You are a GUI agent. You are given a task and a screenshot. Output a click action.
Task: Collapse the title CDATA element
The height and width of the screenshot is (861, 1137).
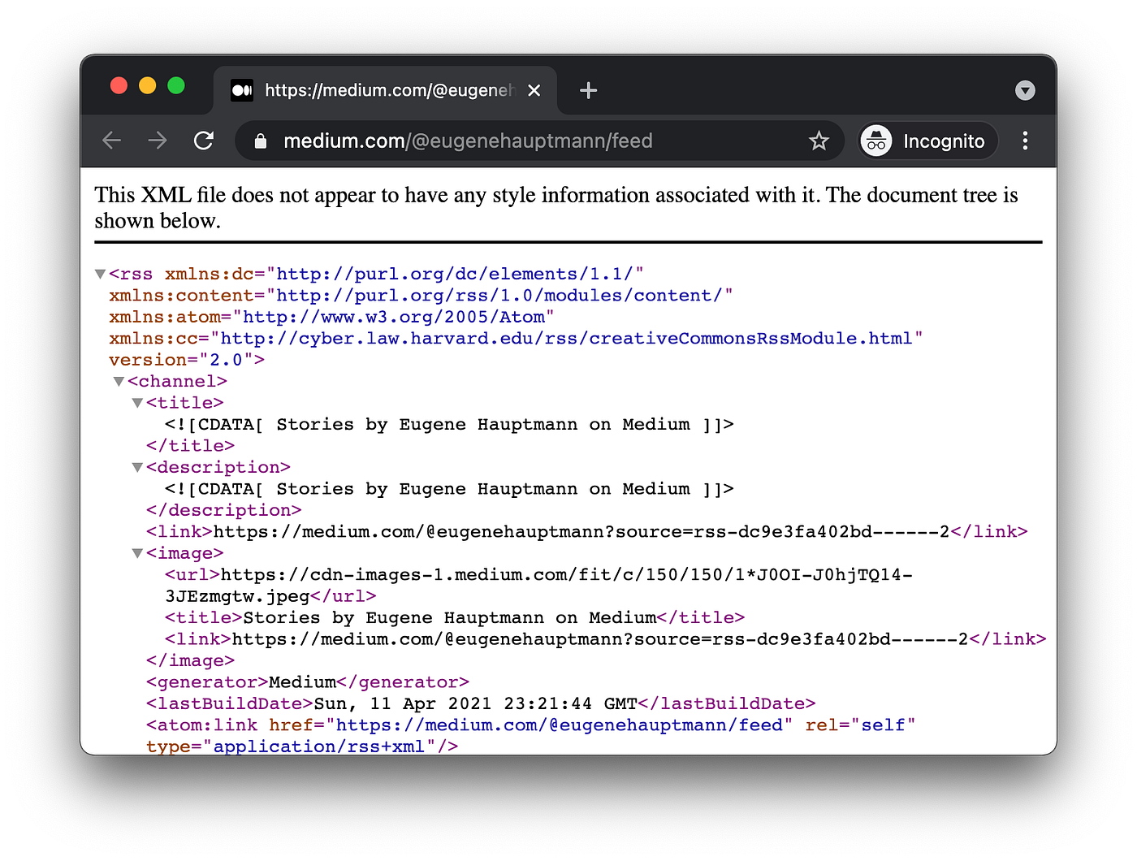coord(137,402)
